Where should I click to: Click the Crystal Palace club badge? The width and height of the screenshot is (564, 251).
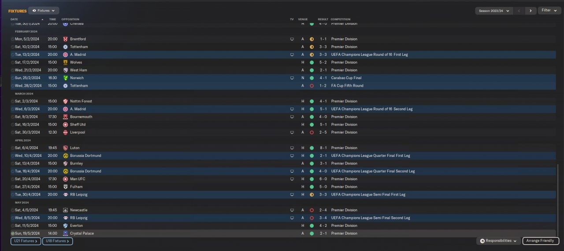65,233
